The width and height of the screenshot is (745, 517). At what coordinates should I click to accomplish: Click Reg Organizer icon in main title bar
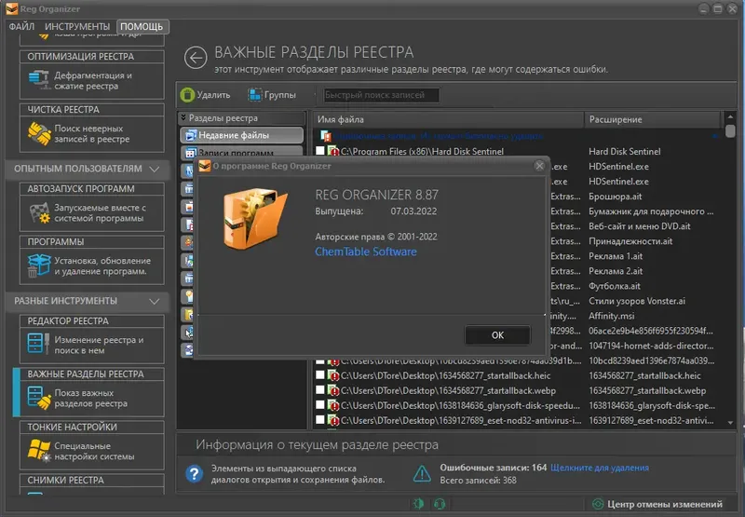[11, 8]
